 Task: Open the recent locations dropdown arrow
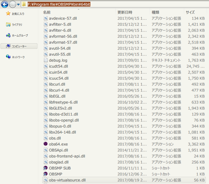(19, 5)
